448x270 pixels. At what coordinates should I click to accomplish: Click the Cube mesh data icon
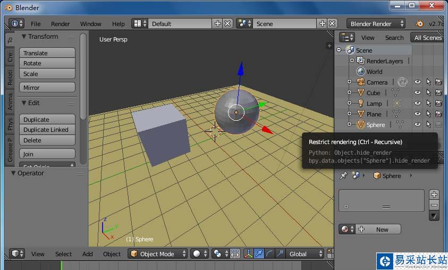point(395,92)
